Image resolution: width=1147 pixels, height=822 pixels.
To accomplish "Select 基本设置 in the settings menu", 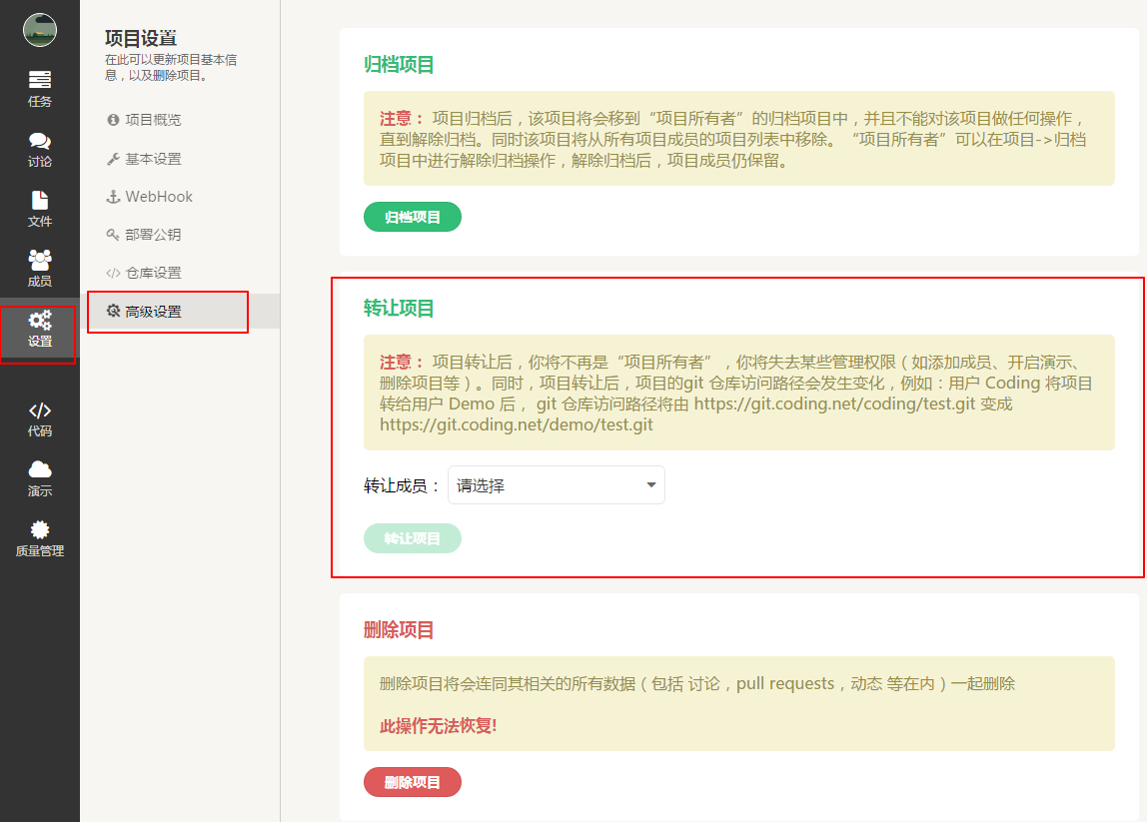I will click(152, 159).
